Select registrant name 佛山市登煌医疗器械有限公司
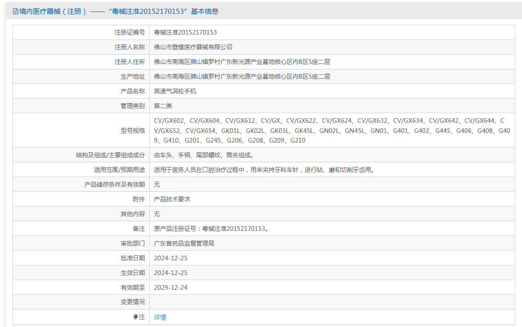 (193, 47)
